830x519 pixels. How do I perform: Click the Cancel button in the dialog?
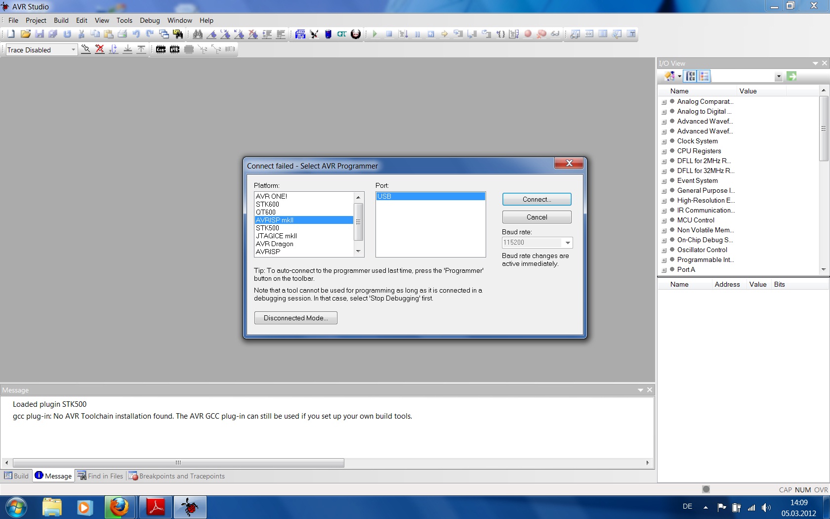[537, 217]
